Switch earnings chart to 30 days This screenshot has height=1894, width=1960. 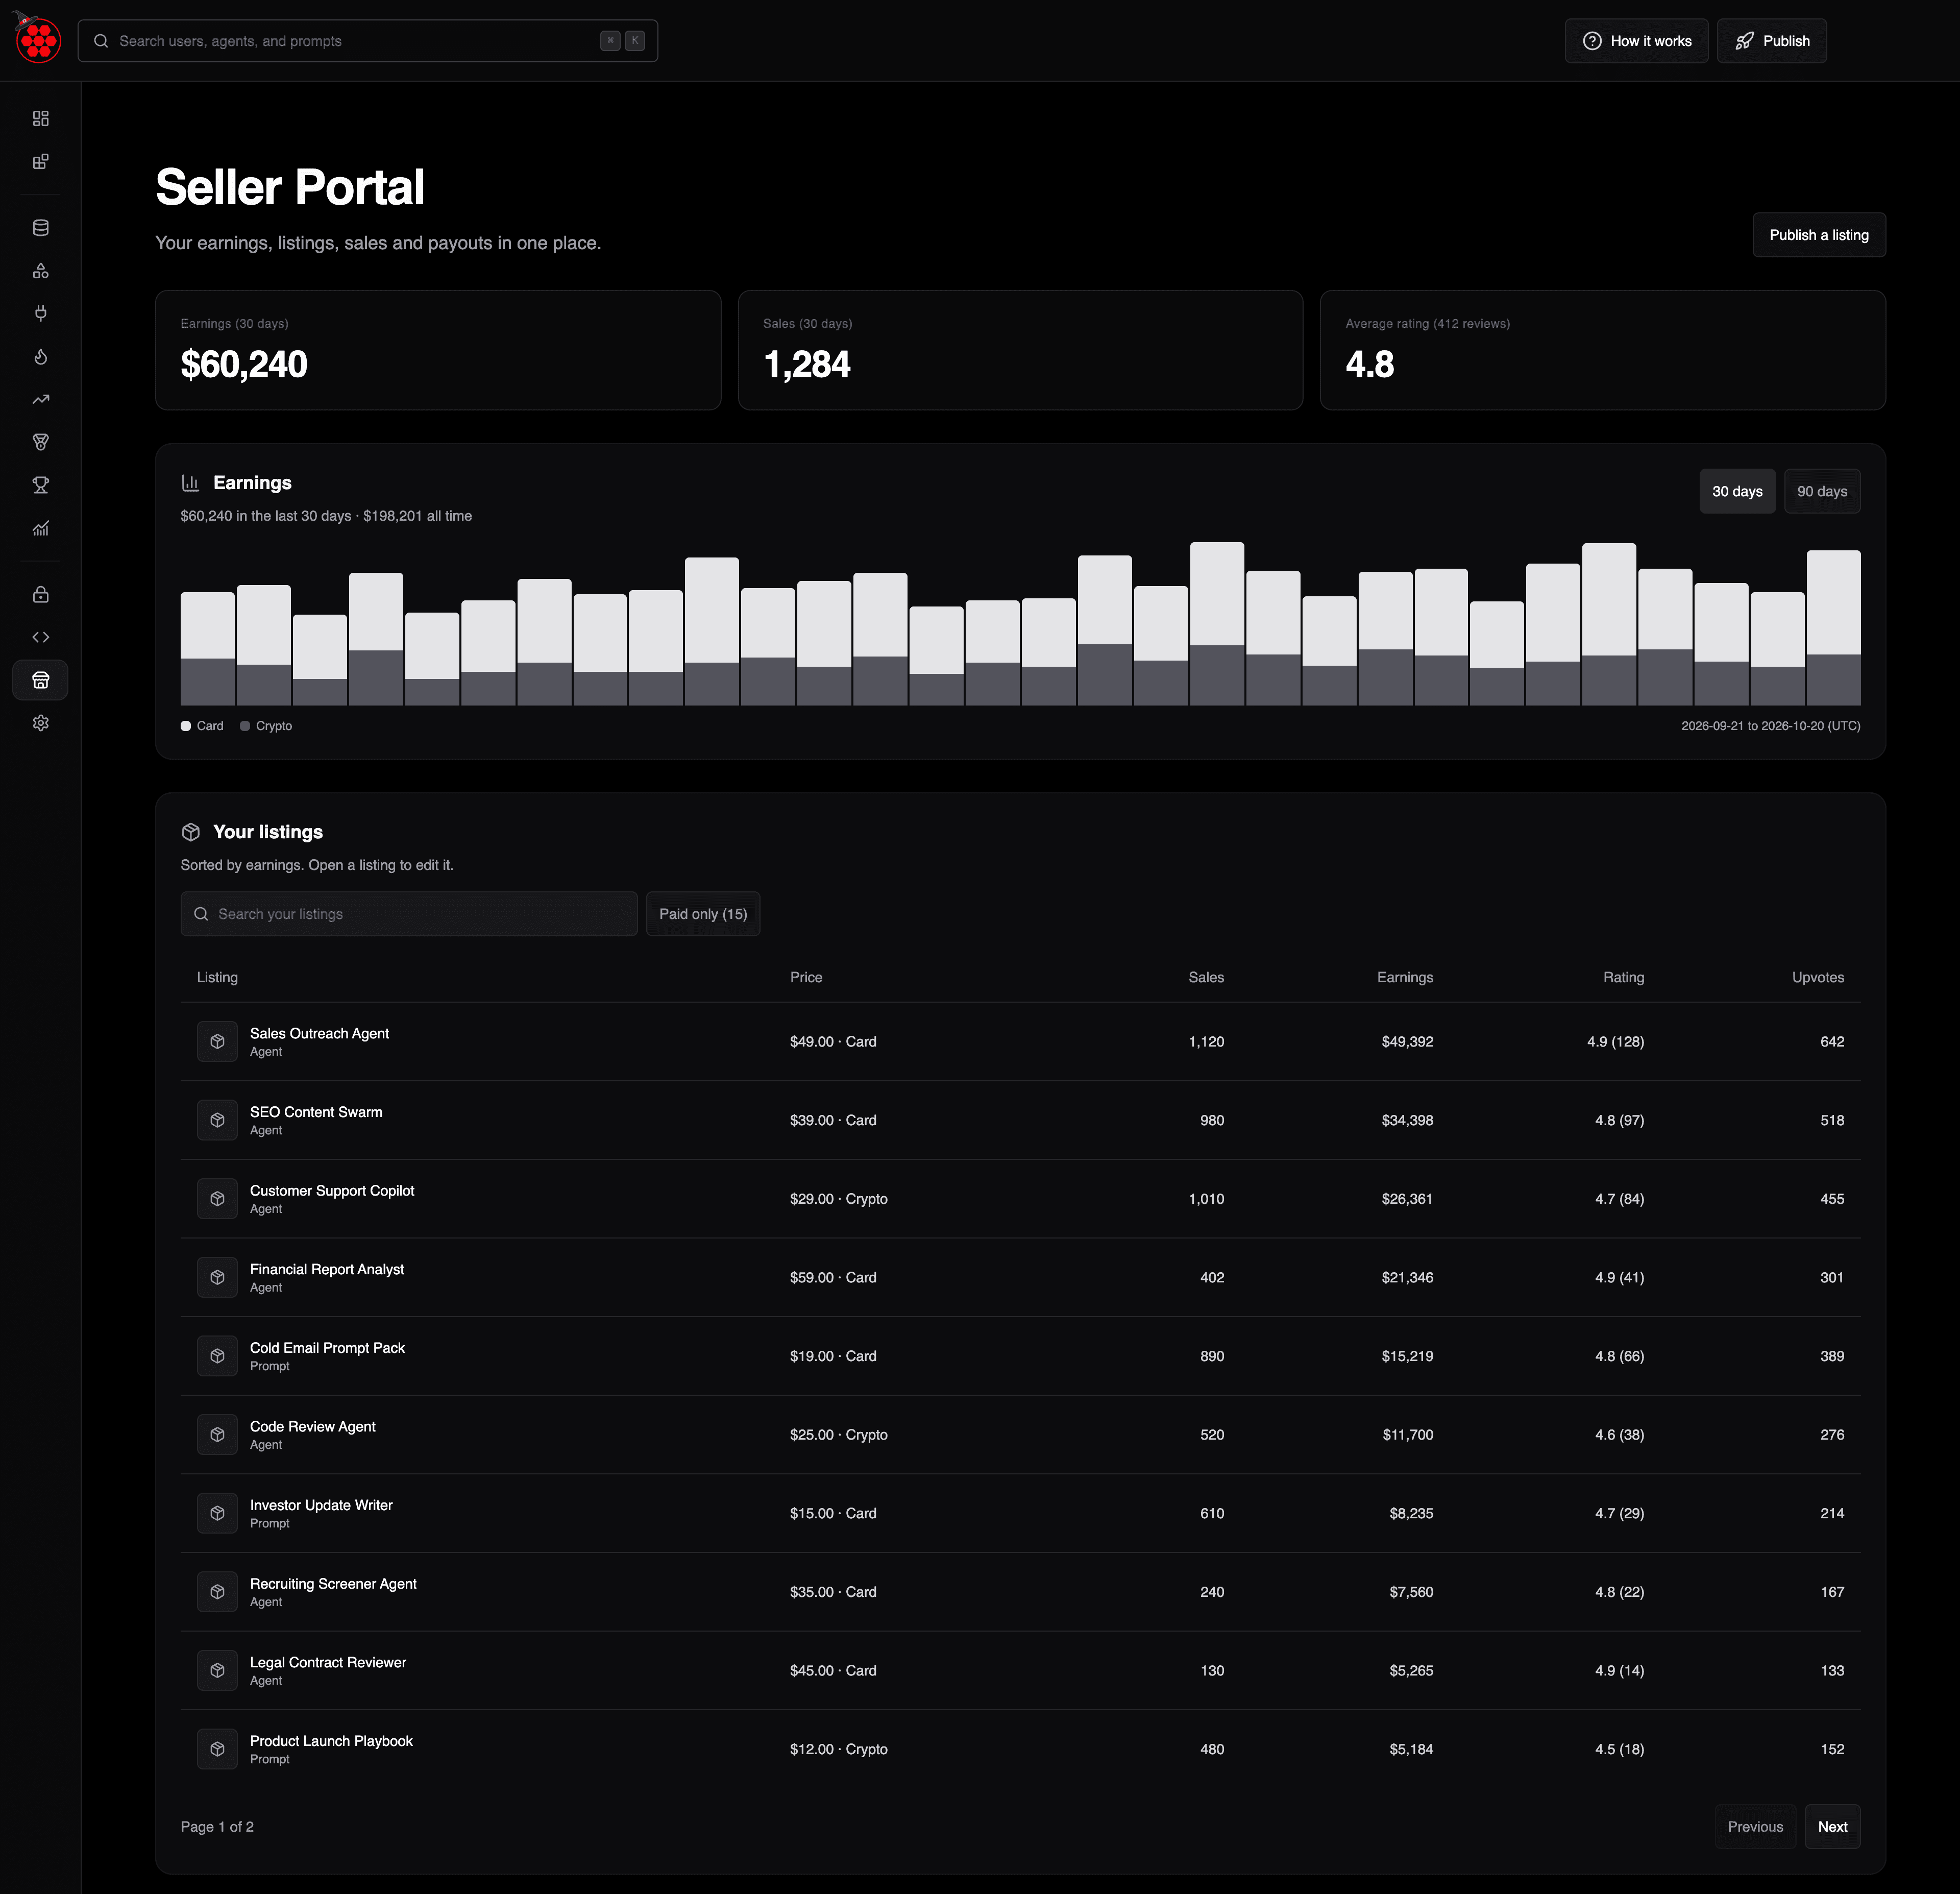[1737, 491]
